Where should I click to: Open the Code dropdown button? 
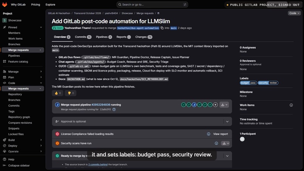[294, 13]
